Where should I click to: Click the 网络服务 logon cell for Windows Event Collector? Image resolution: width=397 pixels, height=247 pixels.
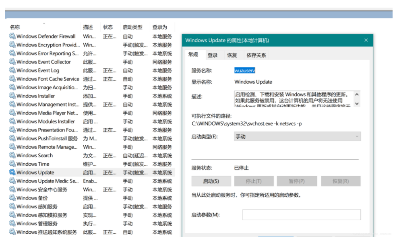pos(162,62)
